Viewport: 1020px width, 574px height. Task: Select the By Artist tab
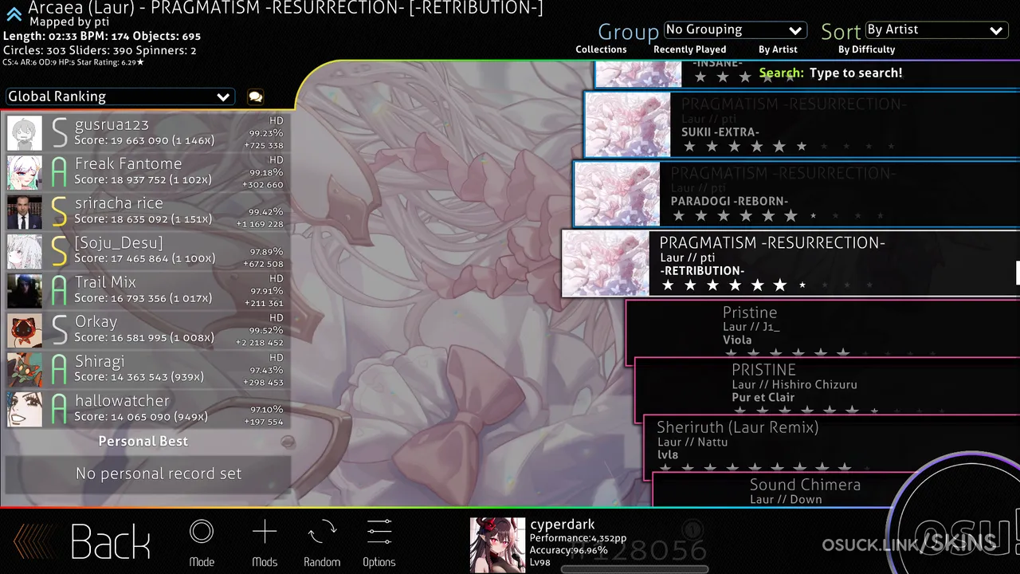778,49
